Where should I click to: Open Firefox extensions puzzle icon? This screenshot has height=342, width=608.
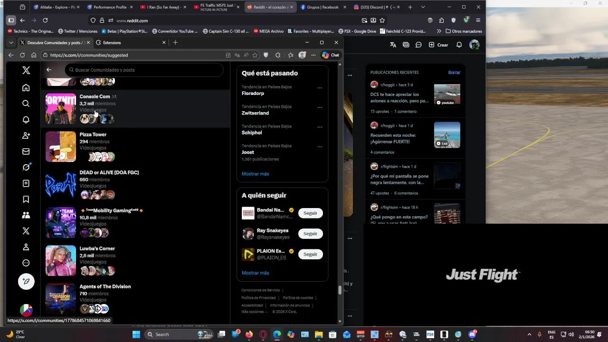442,20
